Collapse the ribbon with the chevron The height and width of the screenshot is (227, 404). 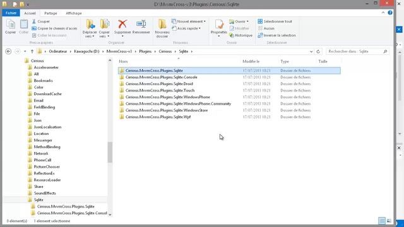(383, 13)
